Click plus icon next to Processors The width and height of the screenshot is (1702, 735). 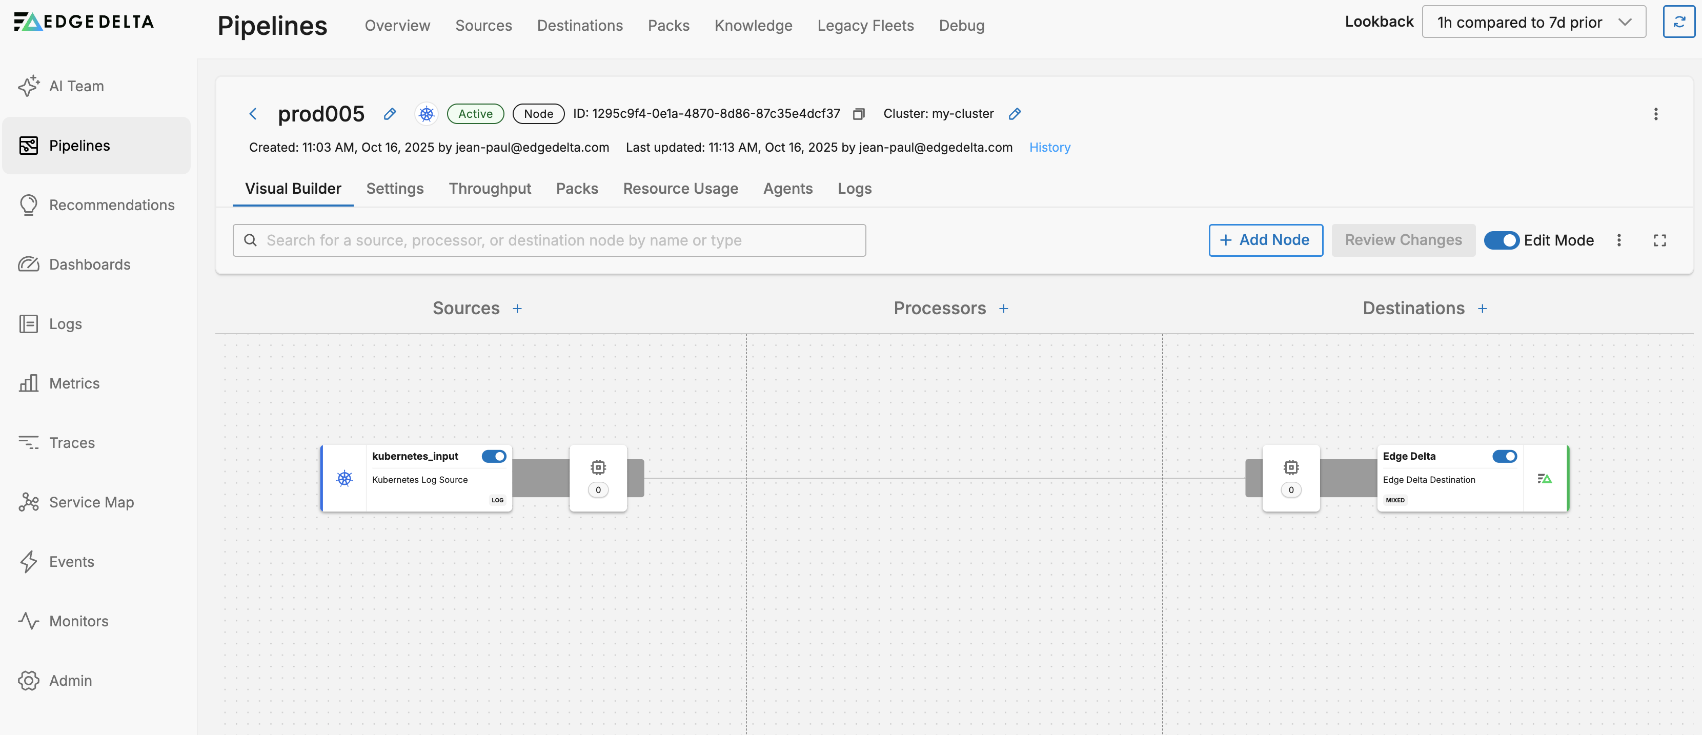1003,309
